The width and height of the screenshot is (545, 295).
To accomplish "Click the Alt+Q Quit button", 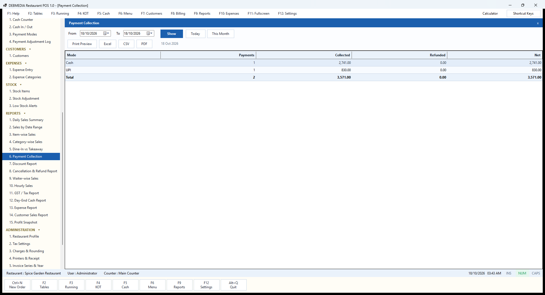I will click(x=233, y=285).
